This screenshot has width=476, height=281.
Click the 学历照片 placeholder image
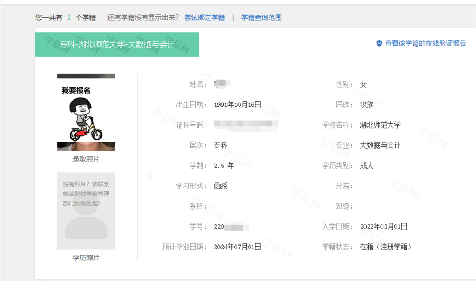[x=86, y=211]
